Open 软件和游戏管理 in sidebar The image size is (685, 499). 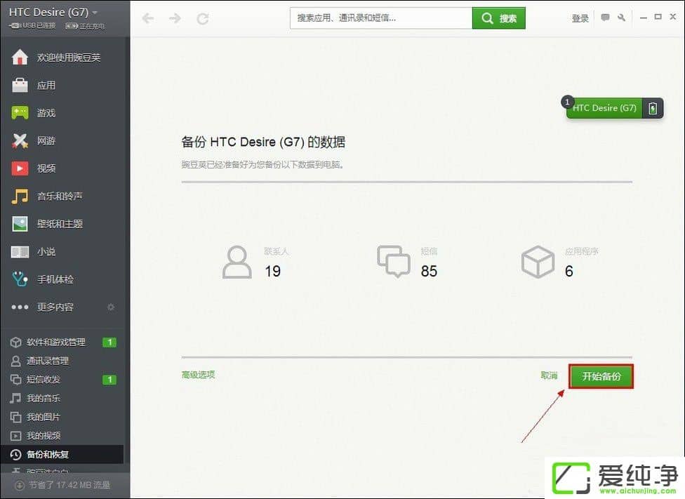pos(55,342)
